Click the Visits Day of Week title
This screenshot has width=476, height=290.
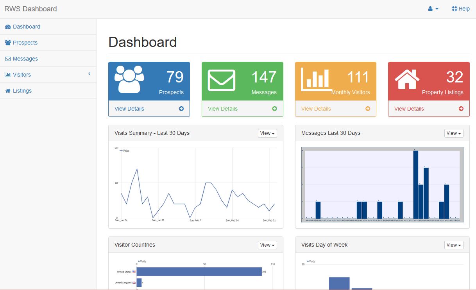tap(324, 245)
